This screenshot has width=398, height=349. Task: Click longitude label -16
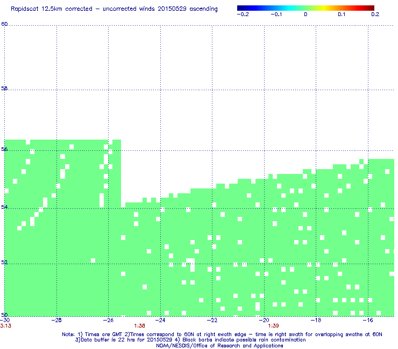[x=368, y=320]
